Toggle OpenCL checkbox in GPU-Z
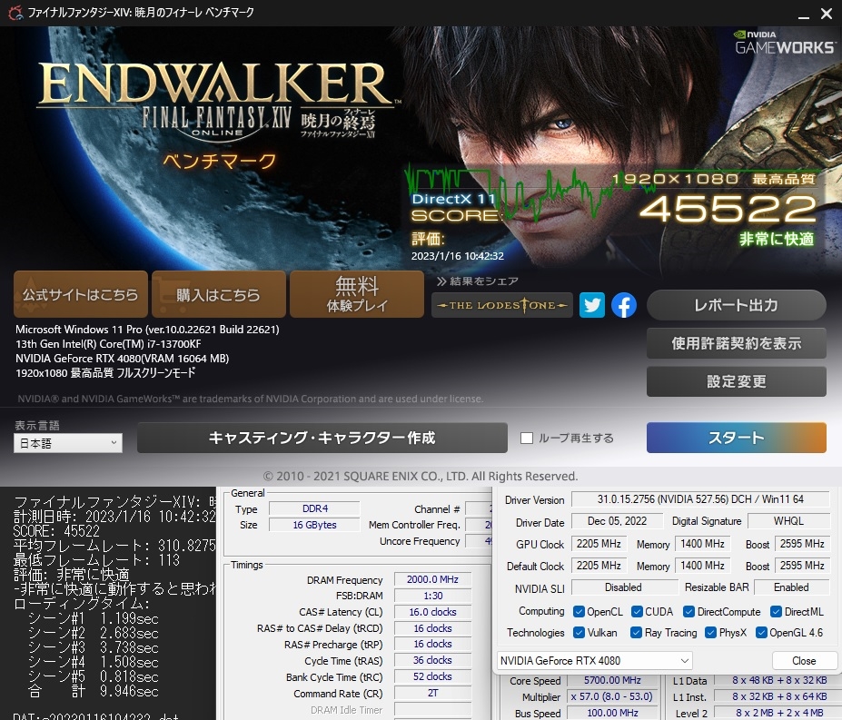This screenshot has height=720, width=842. 579,612
